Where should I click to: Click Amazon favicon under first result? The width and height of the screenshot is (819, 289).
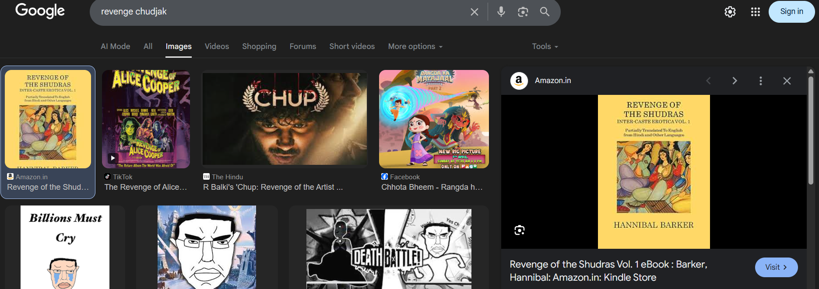(x=10, y=177)
